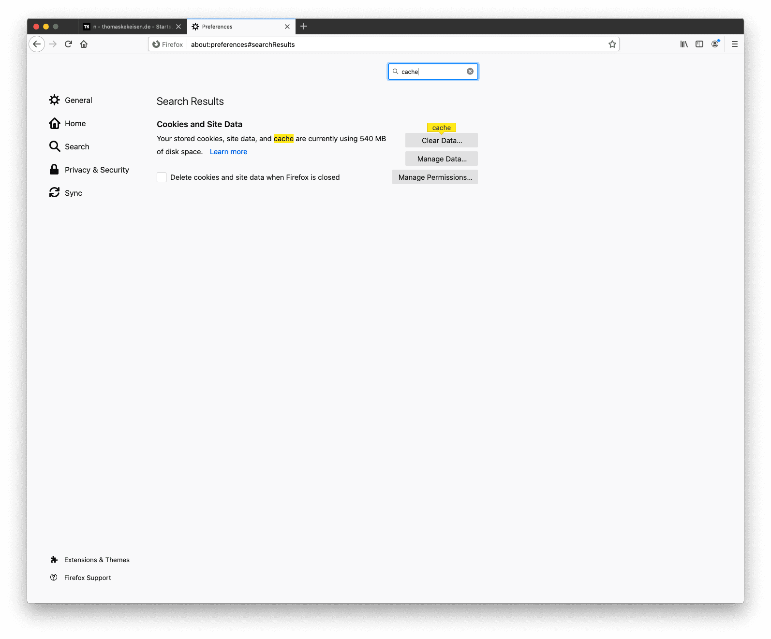771x639 pixels.
Task: Open the Firefox Account avatar icon
Action: point(715,44)
